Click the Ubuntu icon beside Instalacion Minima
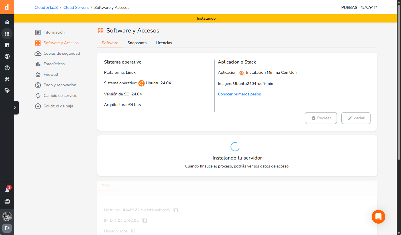This screenshot has width=401, height=235. pos(241,73)
